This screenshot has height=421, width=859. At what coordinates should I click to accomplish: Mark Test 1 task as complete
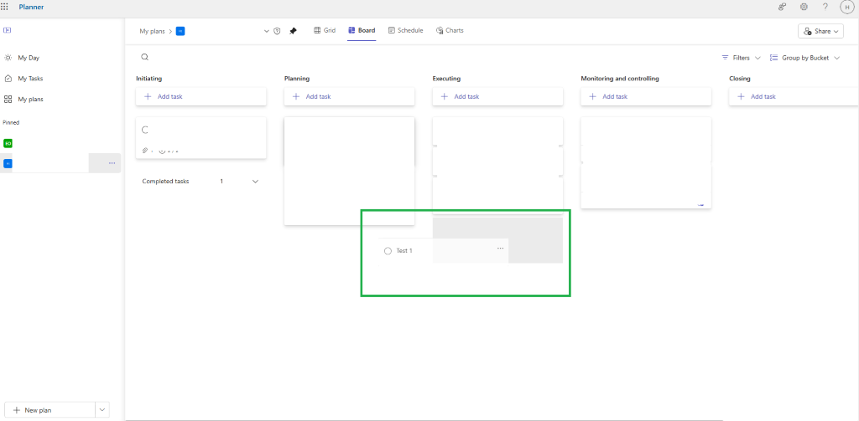(388, 251)
